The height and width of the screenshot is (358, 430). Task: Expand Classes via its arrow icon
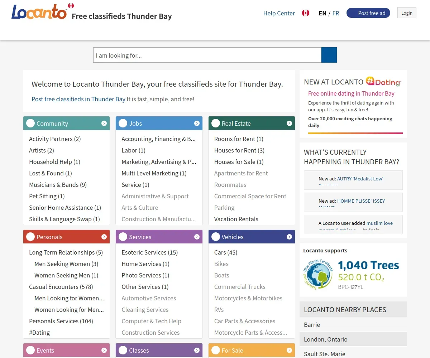coord(197,350)
